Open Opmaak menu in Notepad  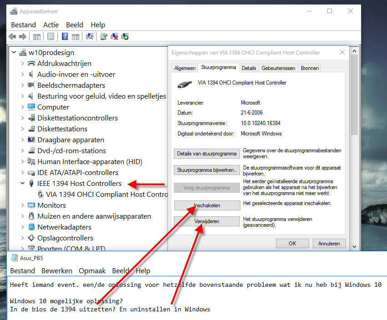(x=92, y=271)
